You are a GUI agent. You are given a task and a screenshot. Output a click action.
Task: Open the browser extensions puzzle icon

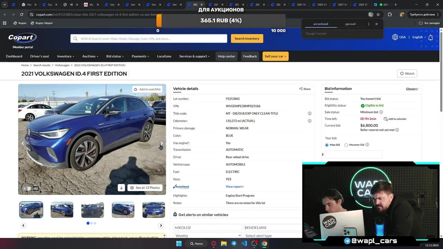click(x=390, y=15)
